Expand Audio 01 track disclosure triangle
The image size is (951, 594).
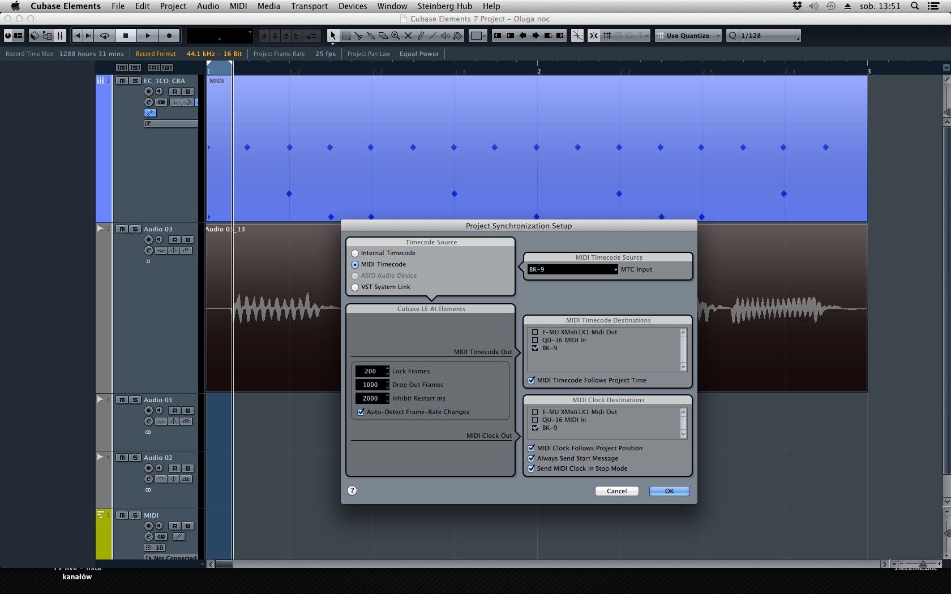point(100,399)
